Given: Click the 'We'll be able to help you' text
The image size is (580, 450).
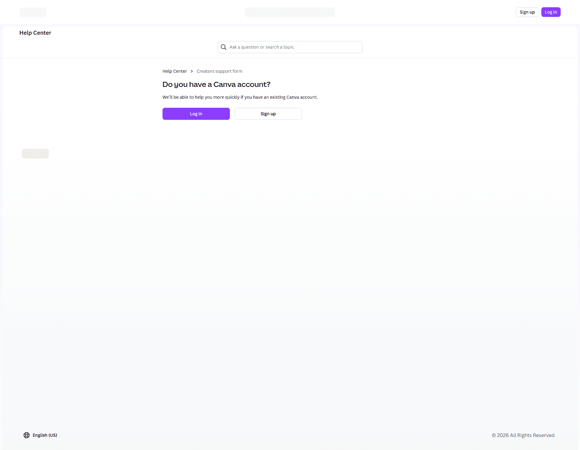Looking at the screenshot, I should (240, 97).
